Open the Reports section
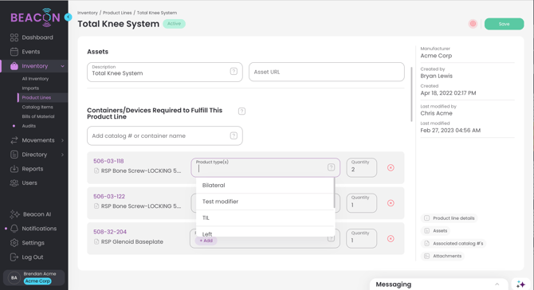Viewport: 534px width, 290px height. 33,169
